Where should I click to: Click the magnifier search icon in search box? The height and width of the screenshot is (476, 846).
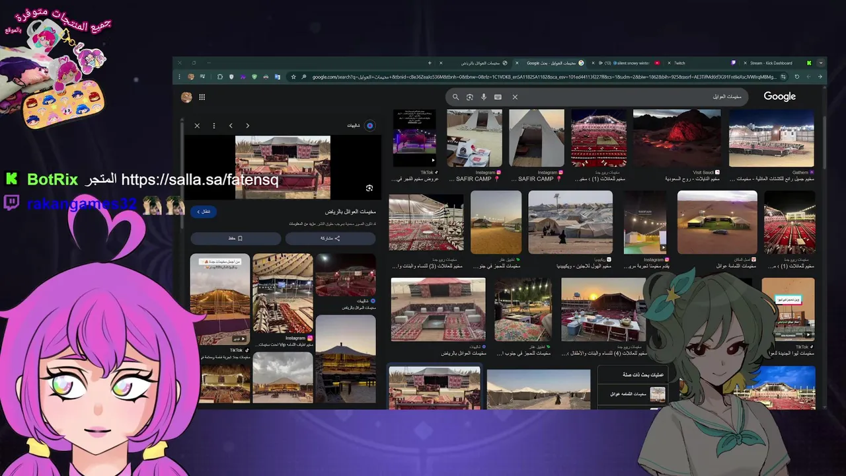tap(455, 97)
